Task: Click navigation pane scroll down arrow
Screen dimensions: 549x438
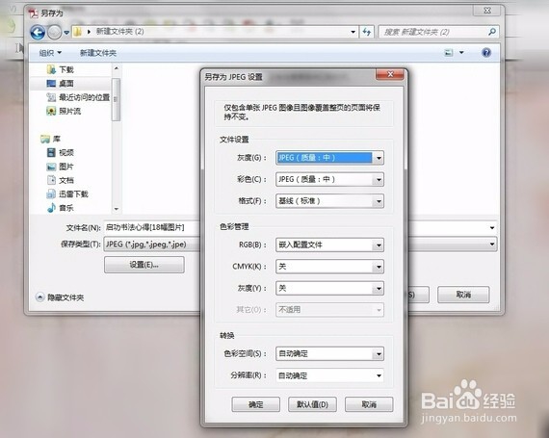Action: (117, 209)
